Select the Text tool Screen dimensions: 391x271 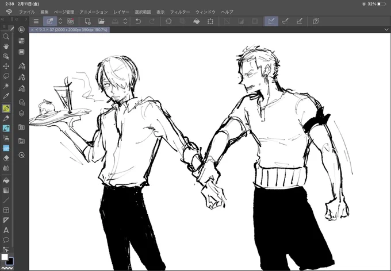(6, 230)
